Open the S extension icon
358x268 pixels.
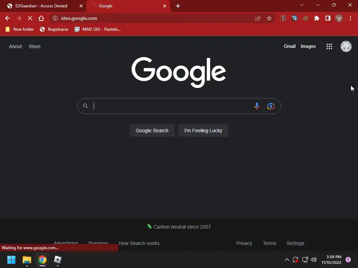pos(283,18)
